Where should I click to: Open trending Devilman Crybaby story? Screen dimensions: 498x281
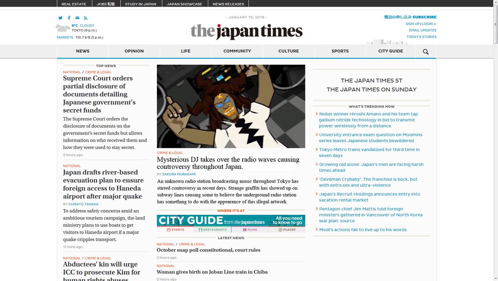368,182
